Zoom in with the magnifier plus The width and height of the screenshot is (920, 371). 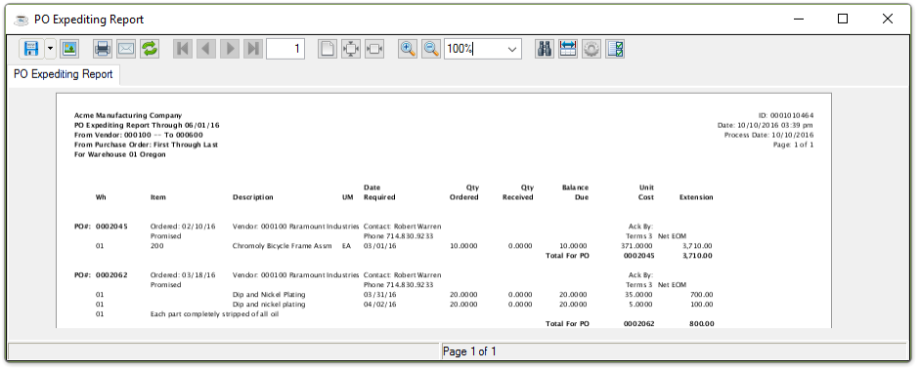408,49
